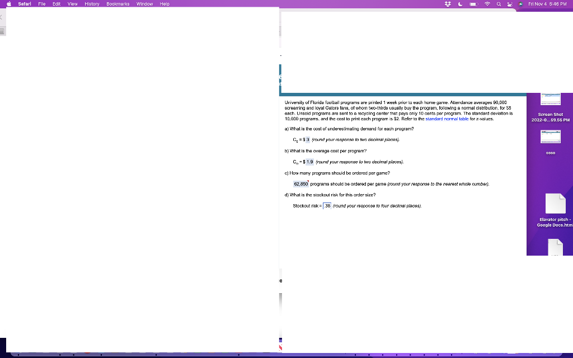Check the battery status icon
This screenshot has width=573, height=358.
[x=473, y=4]
